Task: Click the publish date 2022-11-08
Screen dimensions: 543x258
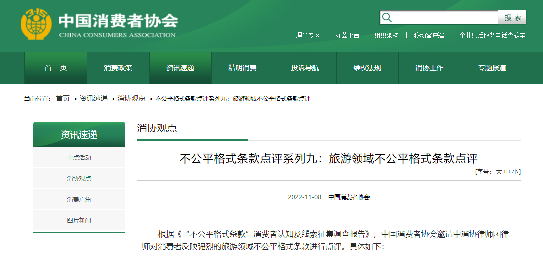Action: pyautogui.click(x=305, y=197)
